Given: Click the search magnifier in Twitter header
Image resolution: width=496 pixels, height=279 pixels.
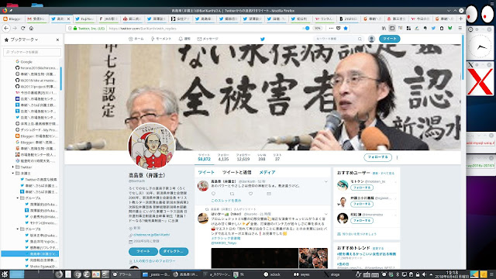Looking at the screenshot, I should 360,39.
